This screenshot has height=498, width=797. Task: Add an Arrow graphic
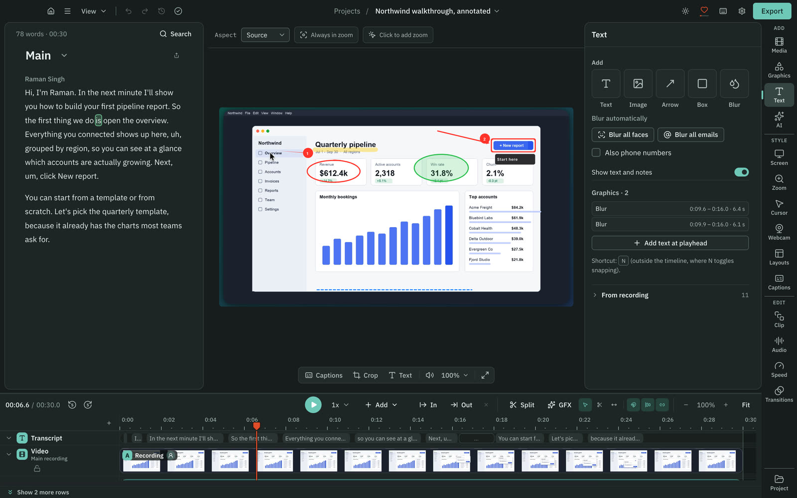[x=670, y=84]
